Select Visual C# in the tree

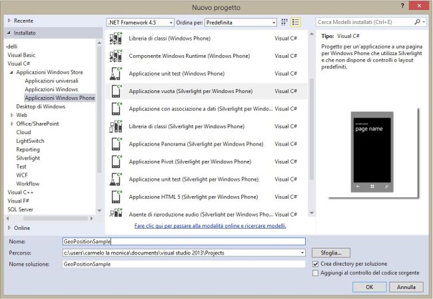point(19,64)
